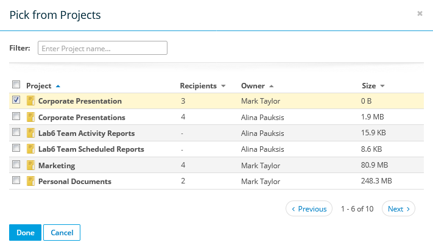Click the Personal Documents project folder icon
The width and height of the screenshot is (433, 245).
pyautogui.click(x=31, y=181)
